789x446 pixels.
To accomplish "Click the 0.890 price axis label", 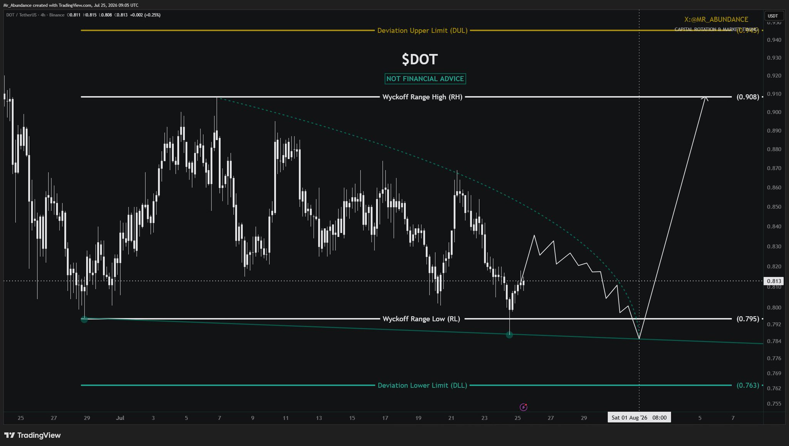I will click(774, 131).
